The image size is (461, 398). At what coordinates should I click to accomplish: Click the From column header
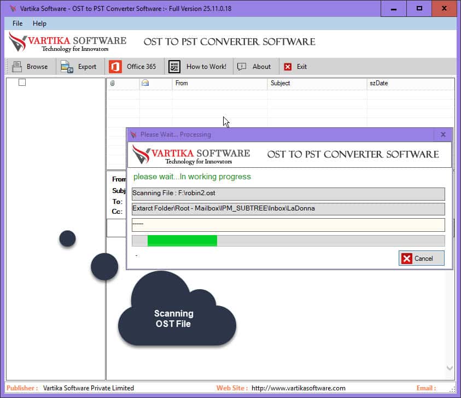(x=220, y=83)
